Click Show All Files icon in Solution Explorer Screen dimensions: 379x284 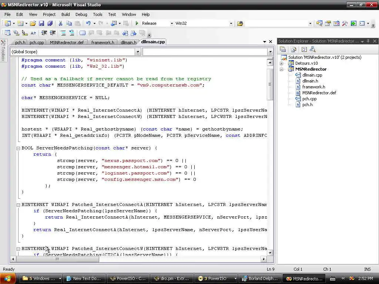tap(294, 50)
